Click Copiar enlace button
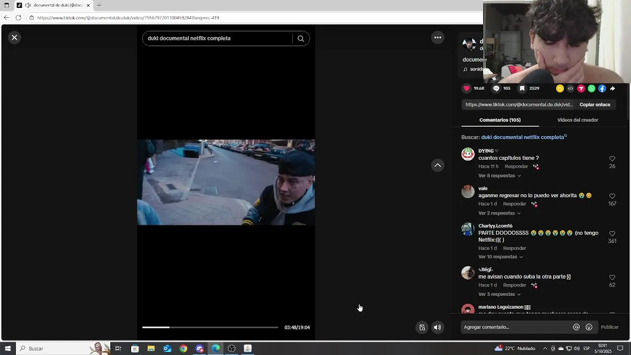 (x=595, y=105)
